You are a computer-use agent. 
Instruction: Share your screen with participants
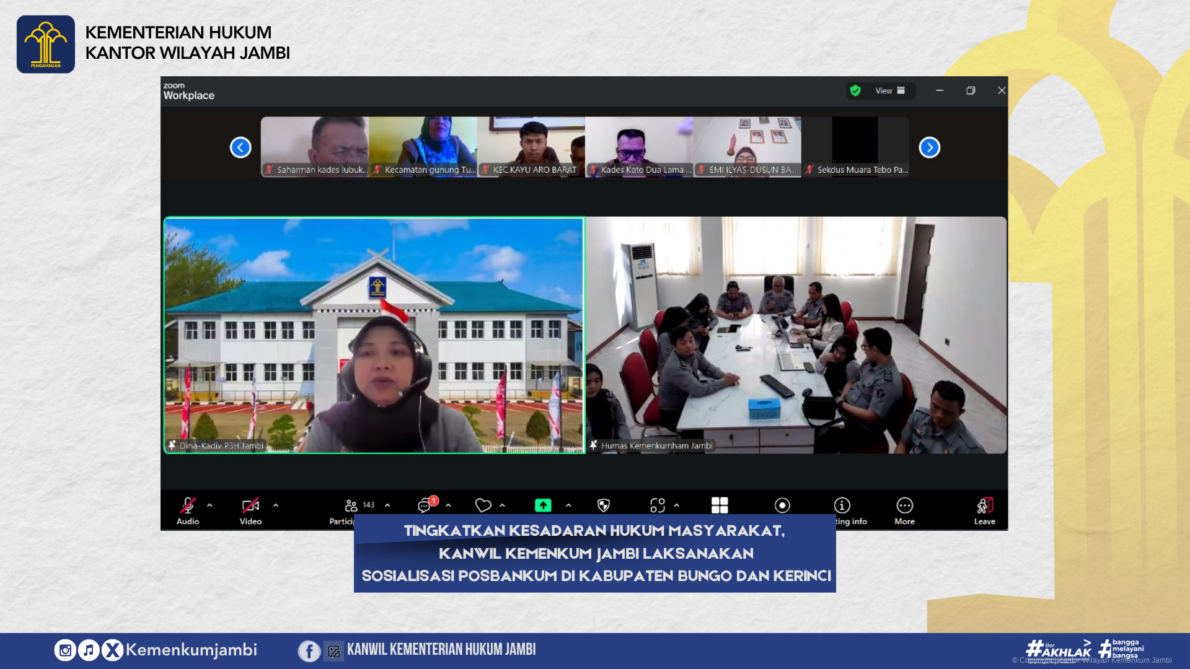point(543,505)
